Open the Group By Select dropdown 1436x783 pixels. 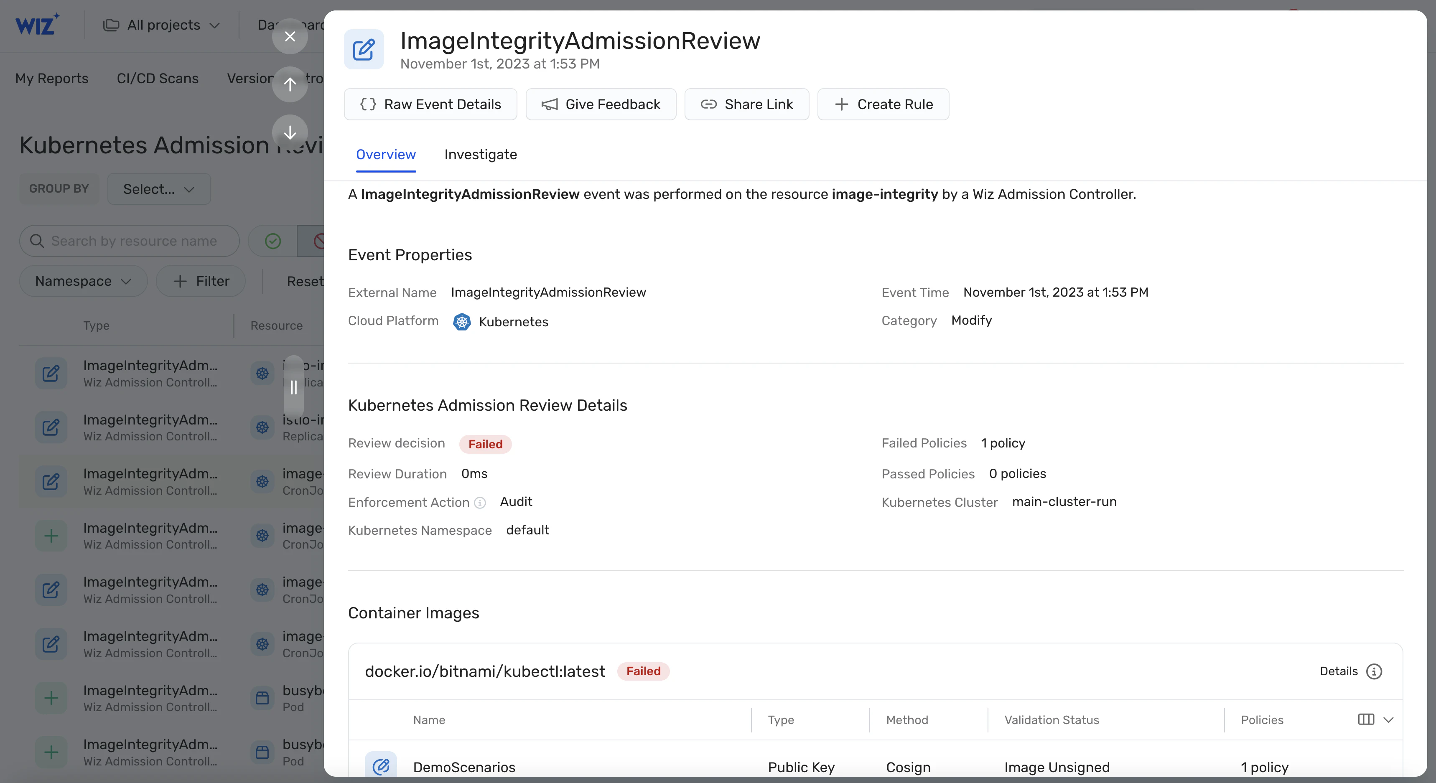click(x=159, y=189)
